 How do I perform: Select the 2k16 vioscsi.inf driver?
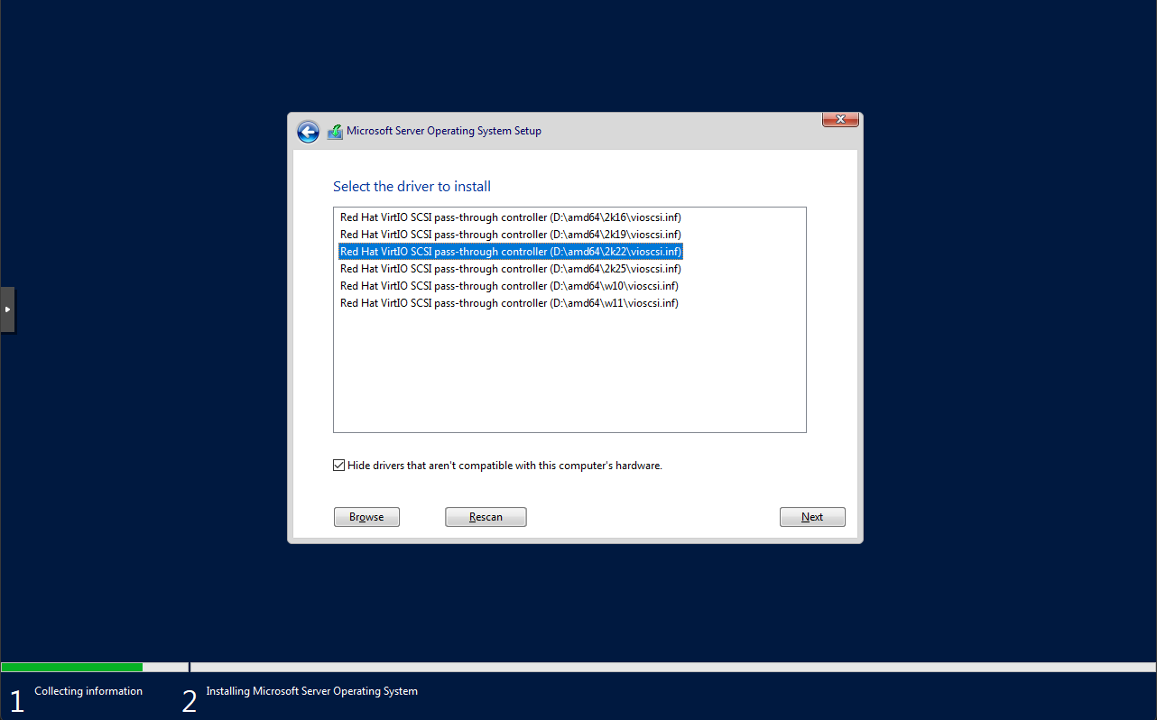pos(510,217)
